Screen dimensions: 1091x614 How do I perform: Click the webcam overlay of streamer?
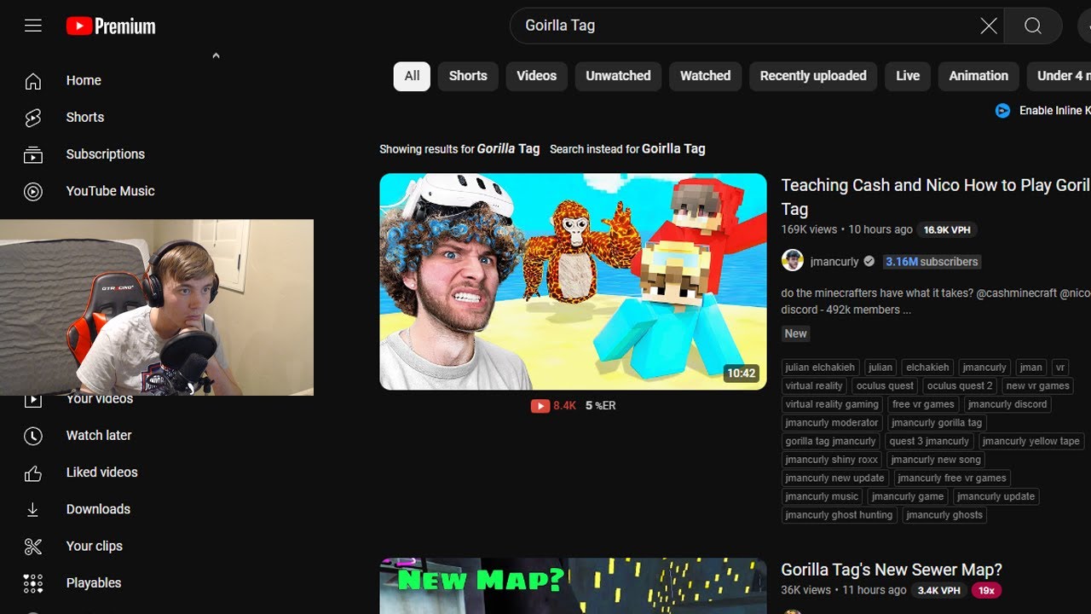[x=157, y=308]
